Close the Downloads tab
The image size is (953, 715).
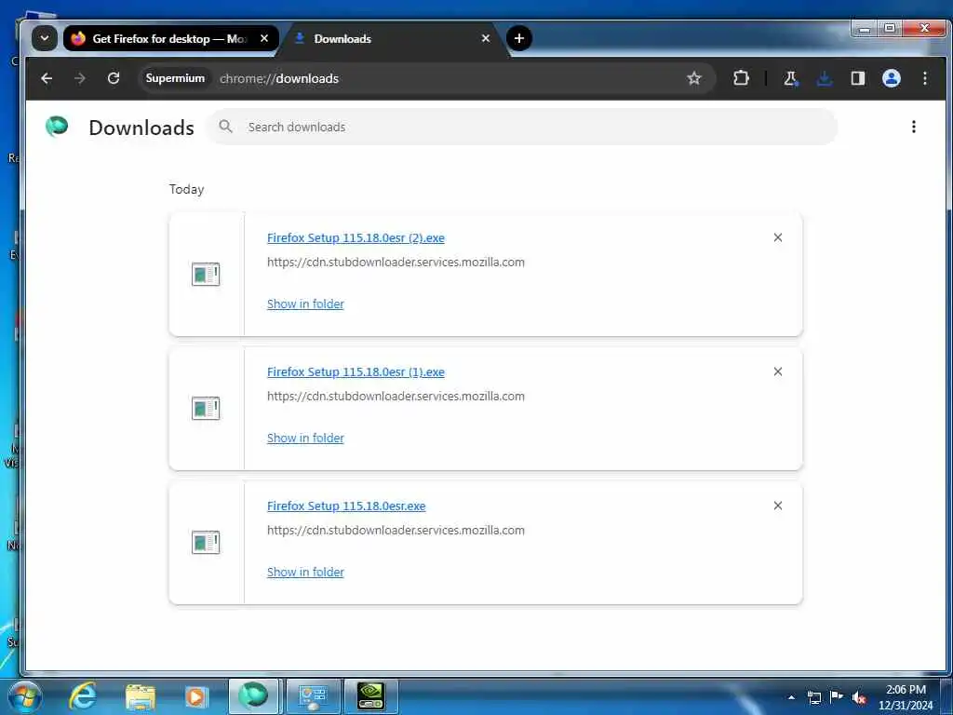(486, 38)
